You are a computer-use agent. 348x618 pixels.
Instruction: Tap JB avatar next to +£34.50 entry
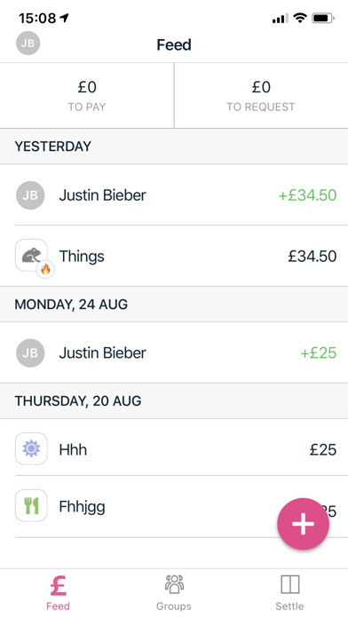[x=30, y=195]
